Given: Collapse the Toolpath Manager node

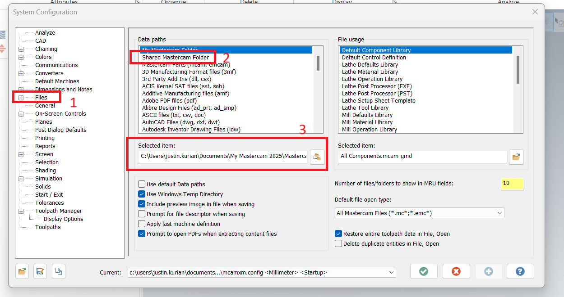Looking at the screenshot, I should (21, 211).
